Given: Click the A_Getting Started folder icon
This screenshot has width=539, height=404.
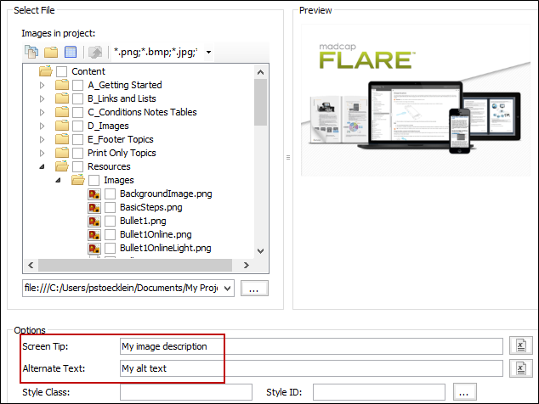Looking at the screenshot, I should coord(62,85).
